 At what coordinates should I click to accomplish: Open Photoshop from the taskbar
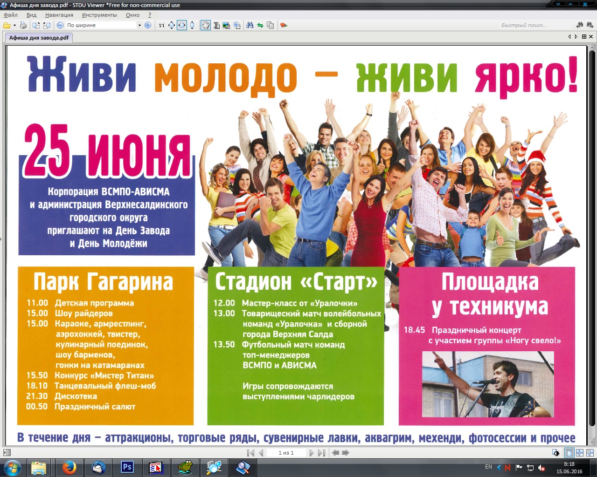click(127, 467)
